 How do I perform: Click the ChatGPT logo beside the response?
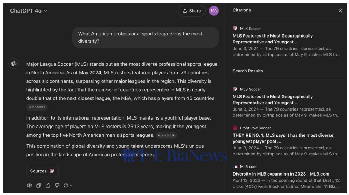tap(14, 64)
